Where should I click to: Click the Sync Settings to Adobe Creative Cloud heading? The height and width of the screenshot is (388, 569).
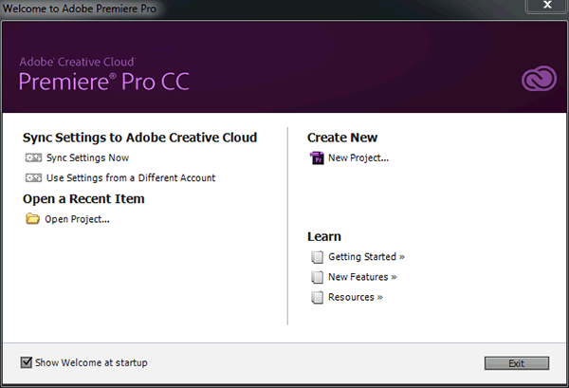pos(139,138)
